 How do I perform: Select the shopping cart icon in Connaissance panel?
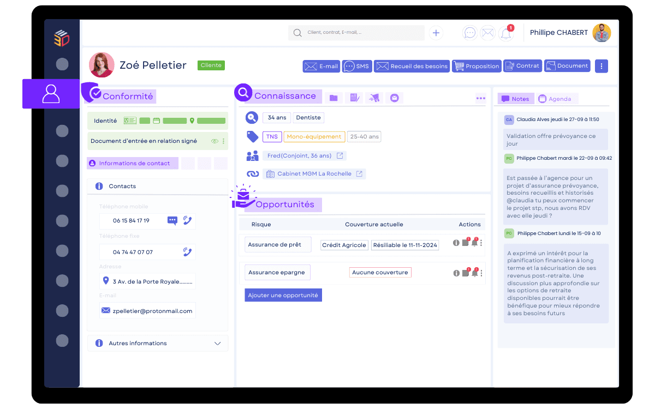374,97
